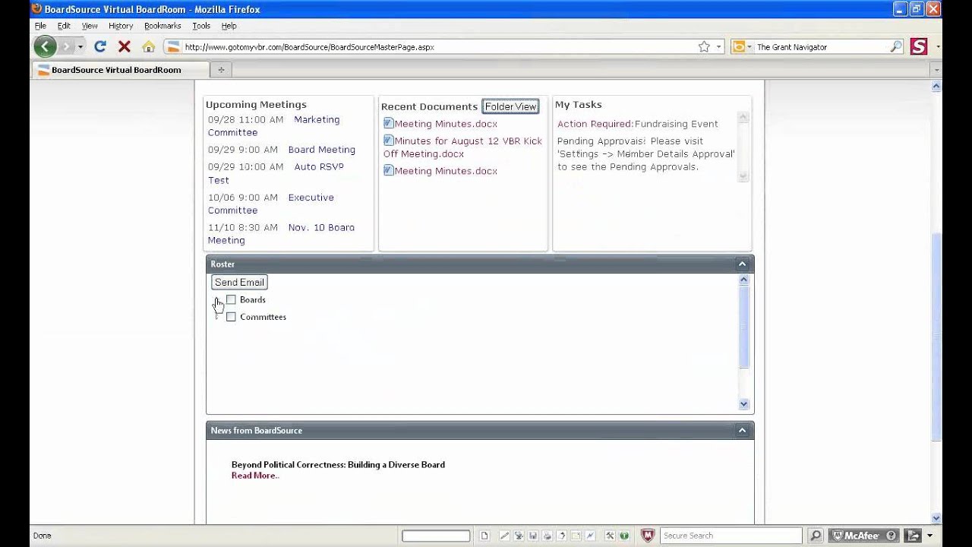Screen dimensions: 972x547
Task: Click the blank page icon in status bar
Action: [484, 536]
